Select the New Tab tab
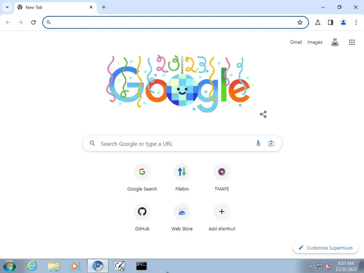This screenshot has width=364, height=273. point(56,7)
